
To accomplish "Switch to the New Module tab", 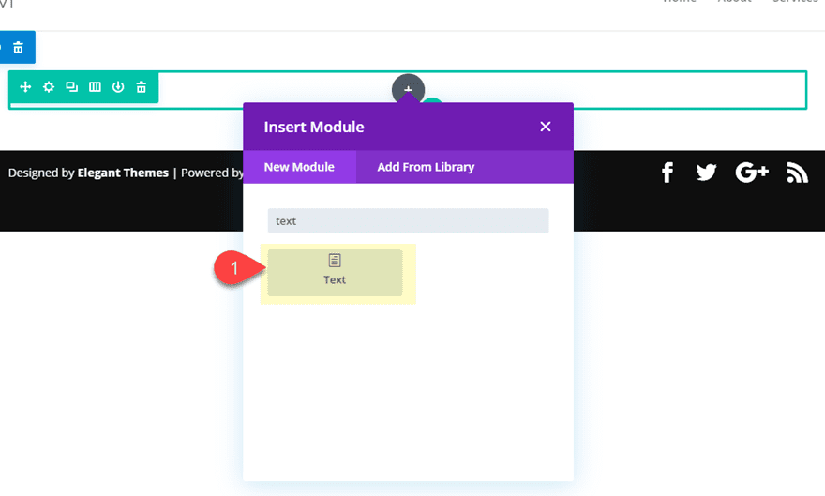I will (x=299, y=167).
